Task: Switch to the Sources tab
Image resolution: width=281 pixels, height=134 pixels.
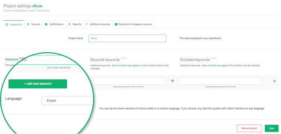Action: (33, 24)
